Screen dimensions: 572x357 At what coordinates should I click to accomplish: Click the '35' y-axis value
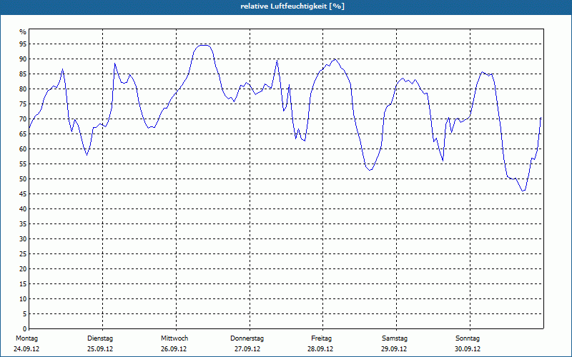pyautogui.click(x=23, y=224)
